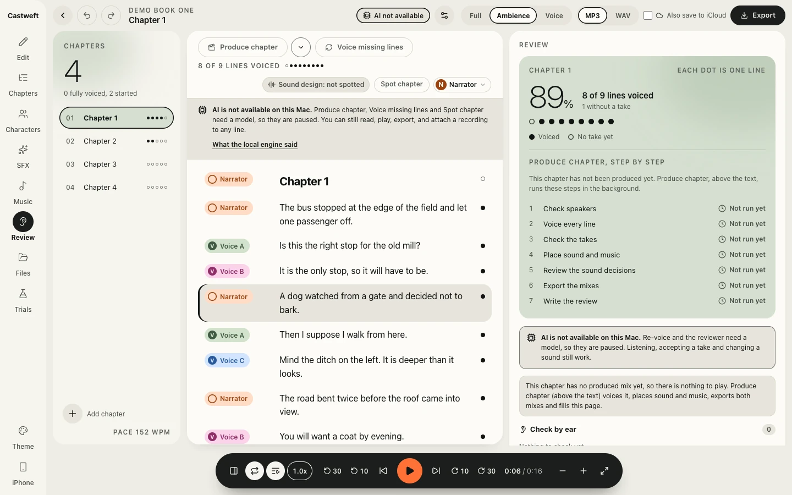This screenshot has height=495, width=792.
Task: Toggle the sidebar panel in player bar
Action: coord(234,471)
